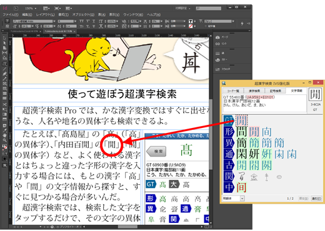The height and width of the screenshot is (231, 325).
Task: Click the 中 category badge in kanji window
Action: pyautogui.click(x=229, y=187)
